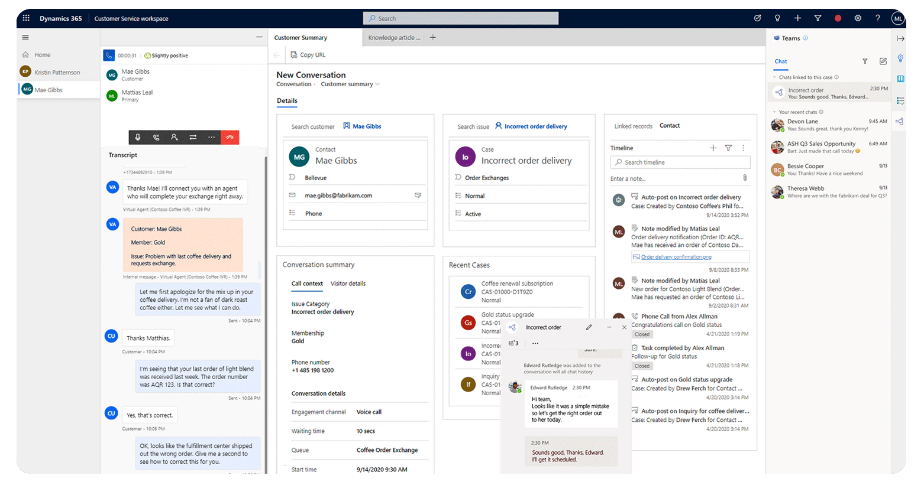The image size is (924, 482).
Task: Select the Contact tab in Linked records
Action: coord(670,126)
